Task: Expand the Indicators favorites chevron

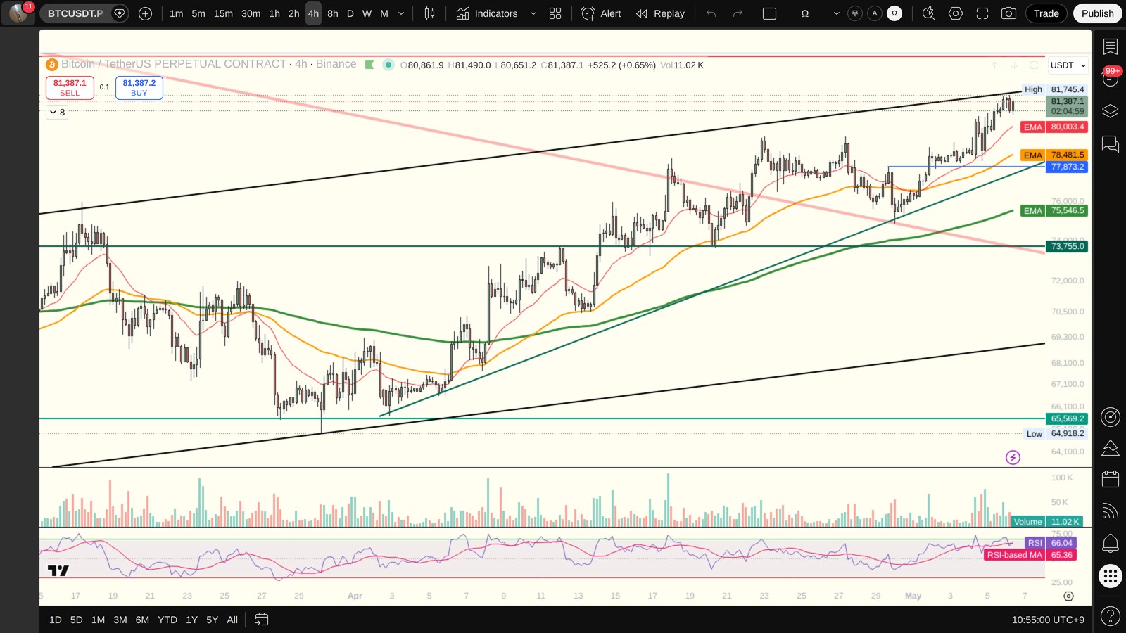Action: (x=533, y=13)
